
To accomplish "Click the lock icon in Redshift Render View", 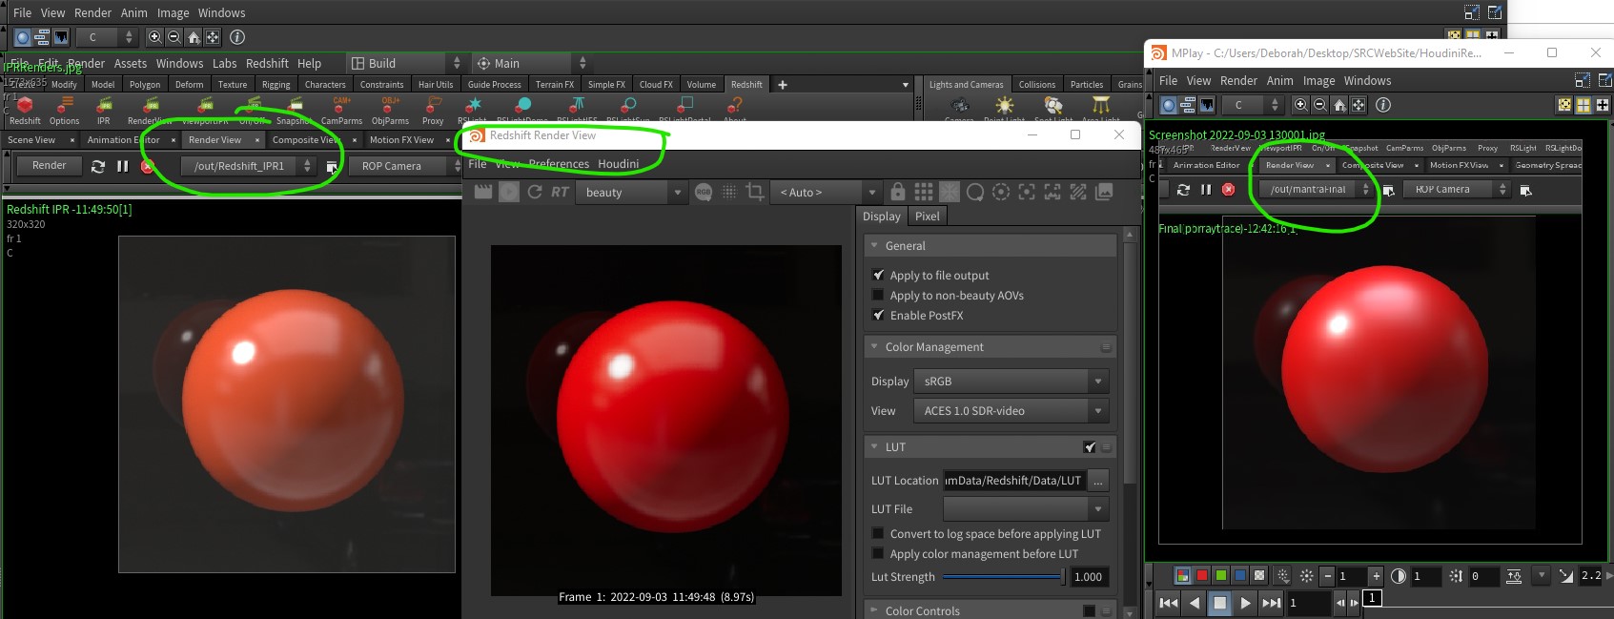I will click(897, 192).
